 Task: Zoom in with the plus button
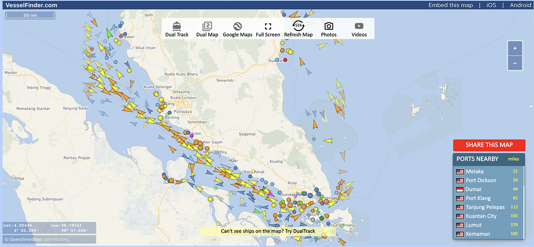515,48
